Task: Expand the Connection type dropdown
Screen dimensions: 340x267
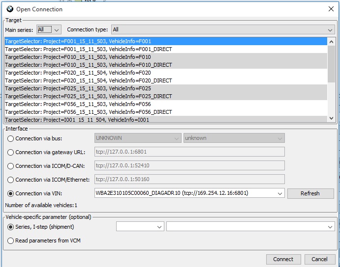Action: [x=223, y=29]
